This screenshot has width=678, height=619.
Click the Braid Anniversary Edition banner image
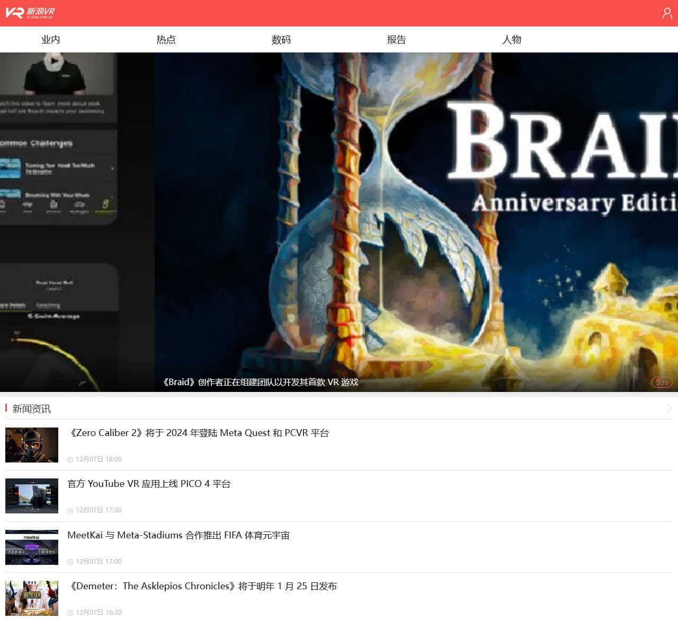[416, 222]
